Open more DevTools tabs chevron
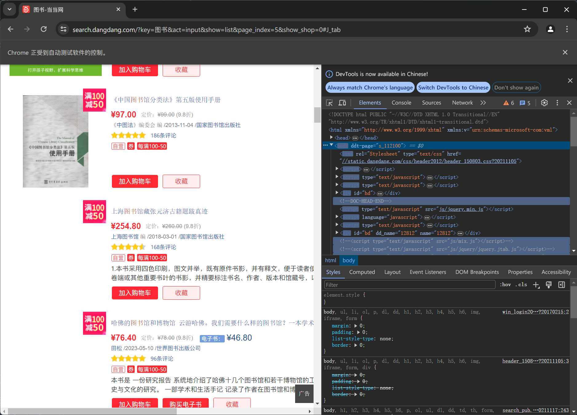577x415 pixels. click(483, 103)
